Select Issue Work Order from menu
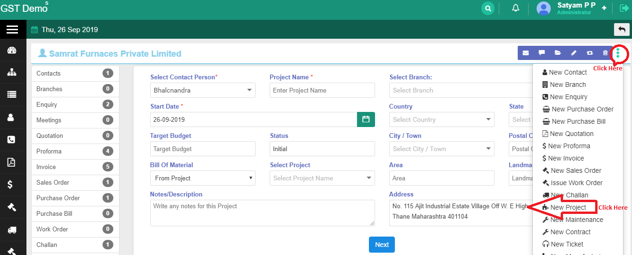 572,183
